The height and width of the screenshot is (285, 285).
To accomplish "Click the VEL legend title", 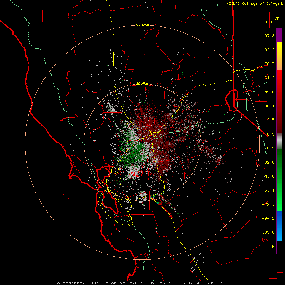I will [278, 19].
